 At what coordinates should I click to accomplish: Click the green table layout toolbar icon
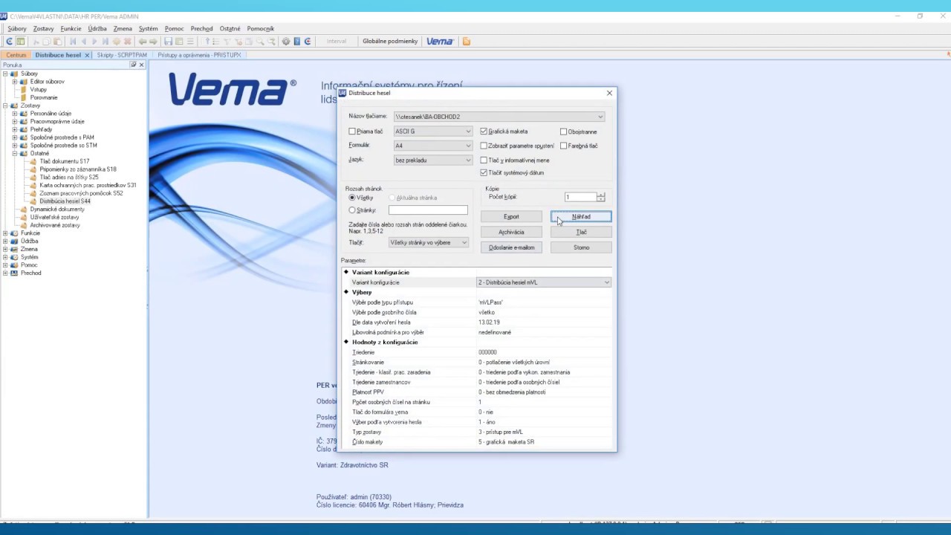click(21, 42)
